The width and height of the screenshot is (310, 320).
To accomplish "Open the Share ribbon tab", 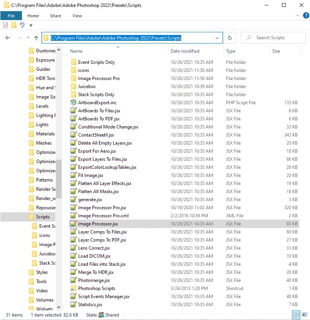I will coord(55,16).
